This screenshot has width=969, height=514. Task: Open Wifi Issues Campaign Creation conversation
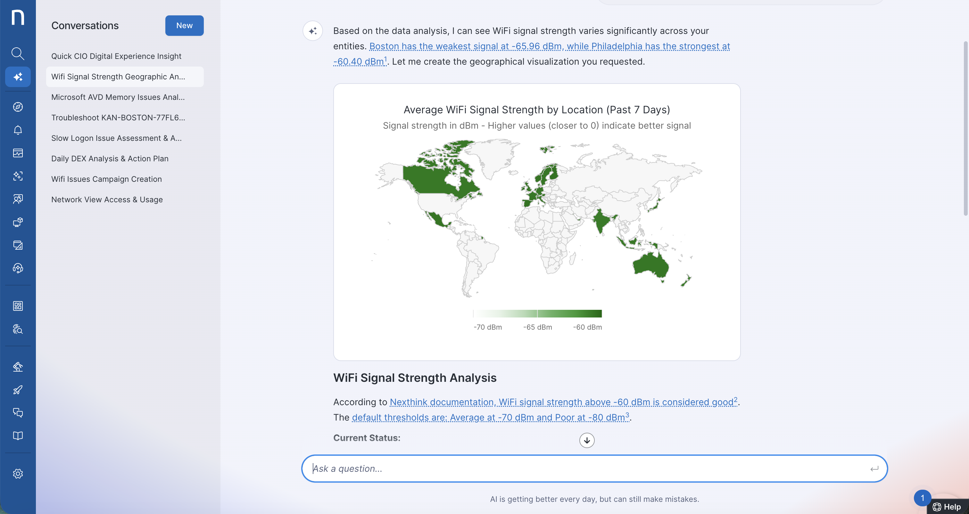pyautogui.click(x=106, y=179)
